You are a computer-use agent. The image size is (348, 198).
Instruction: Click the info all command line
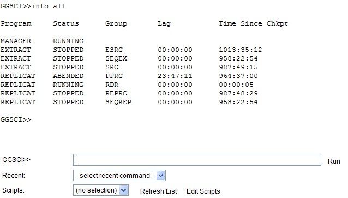33,6
